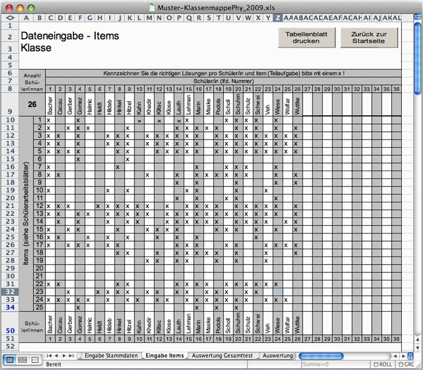
Task: Switch to Page Layout view icon
Action: [x=22, y=360]
